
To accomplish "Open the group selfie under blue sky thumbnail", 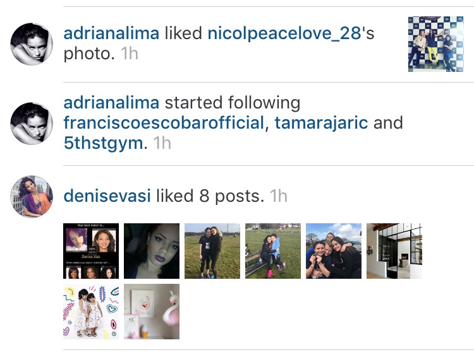I will [x=334, y=251].
